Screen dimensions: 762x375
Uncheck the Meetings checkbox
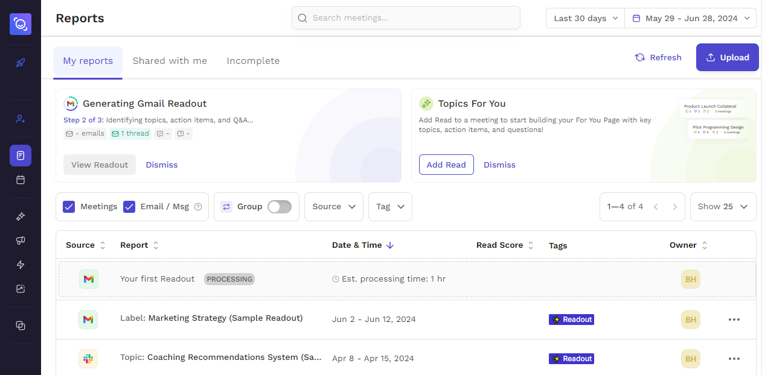(69, 207)
